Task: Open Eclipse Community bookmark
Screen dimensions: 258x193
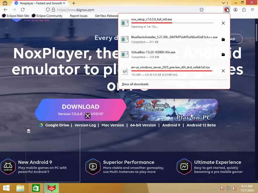Action: [x=47, y=16]
